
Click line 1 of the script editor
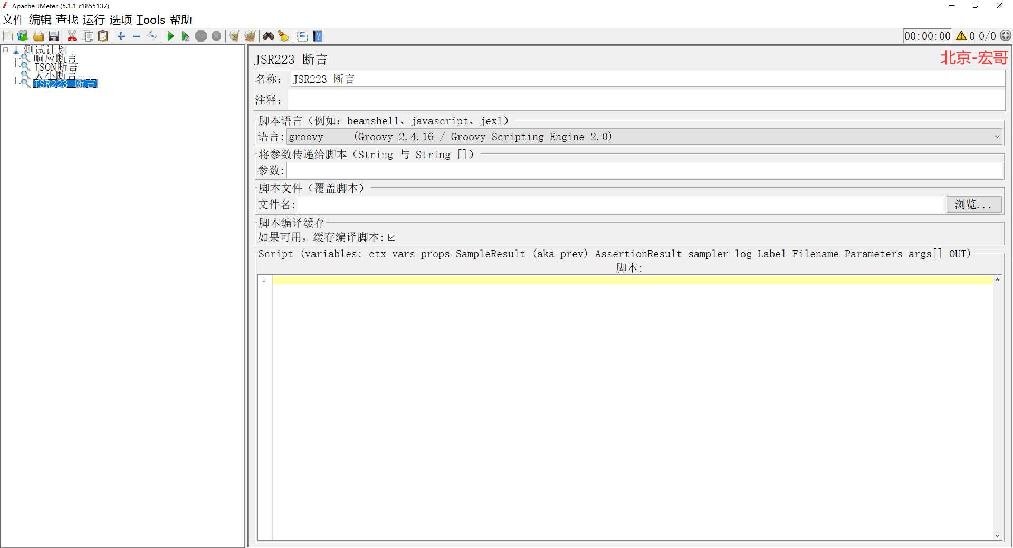[633, 280]
